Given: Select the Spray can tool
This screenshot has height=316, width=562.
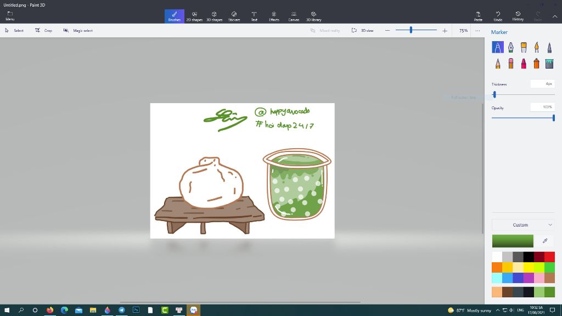Looking at the screenshot, I should pyautogui.click(x=537, y=64).
